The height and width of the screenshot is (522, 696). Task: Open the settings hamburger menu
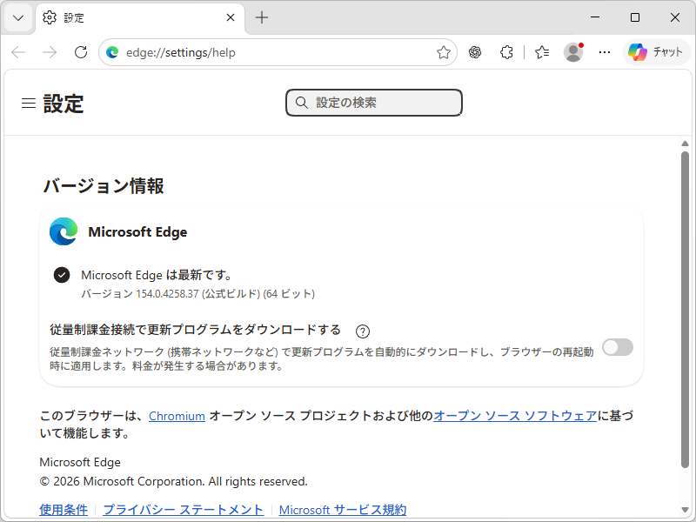coord(29,104)
